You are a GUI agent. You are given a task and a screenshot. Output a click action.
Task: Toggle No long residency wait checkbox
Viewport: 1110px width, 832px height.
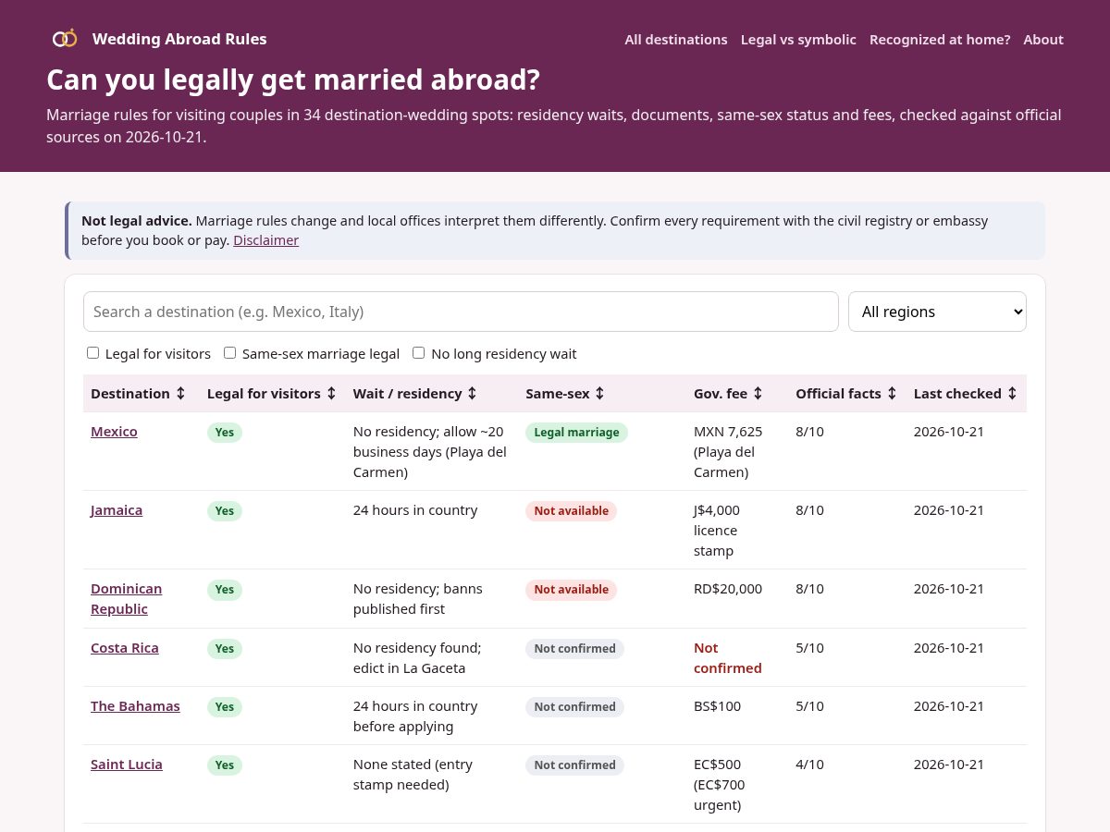pyautogui.click(x=418, y=353)
